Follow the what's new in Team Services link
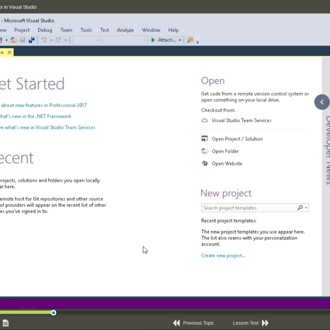 (47, 127)
